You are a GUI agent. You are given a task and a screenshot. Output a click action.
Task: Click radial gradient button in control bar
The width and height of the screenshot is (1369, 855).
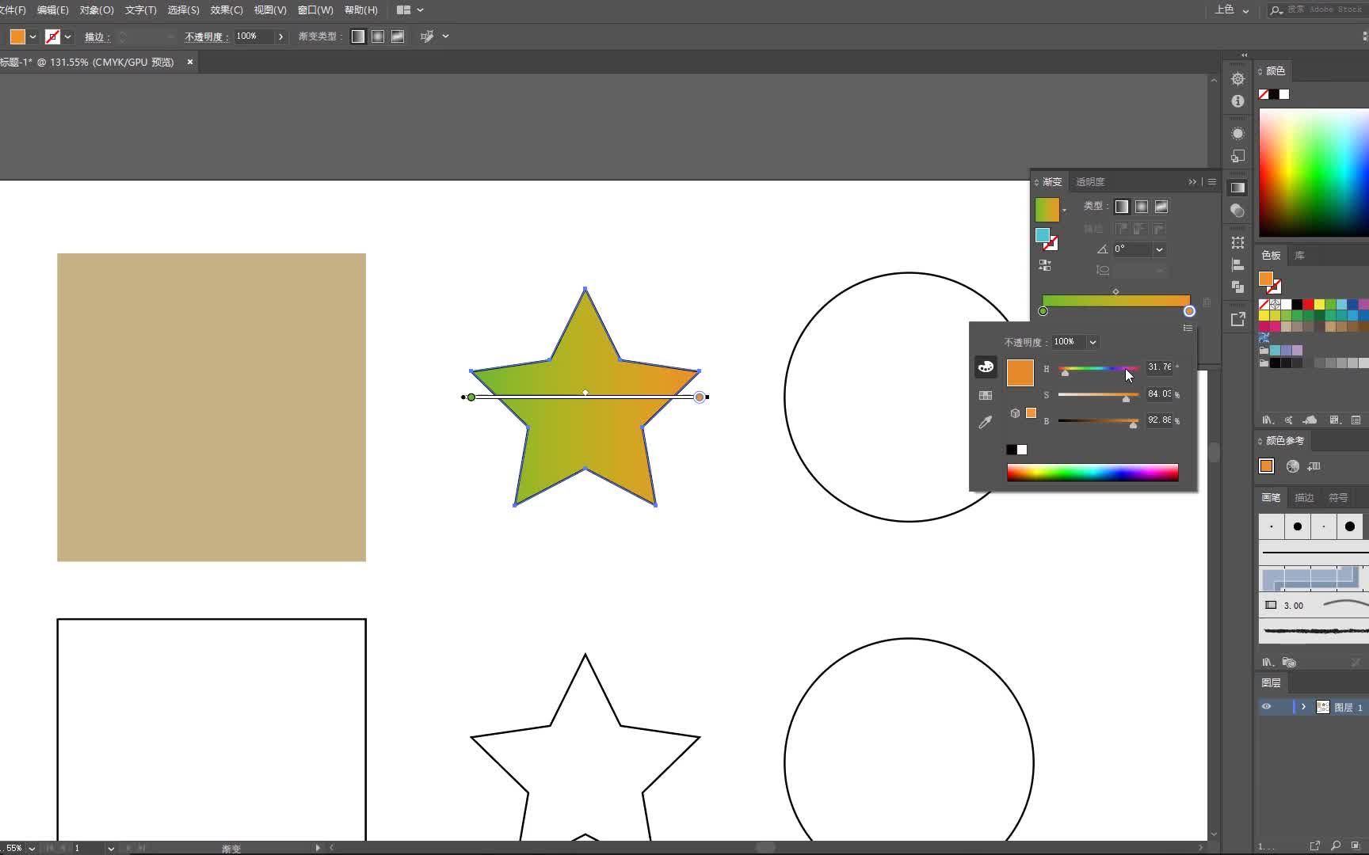[x=378, y=36]
